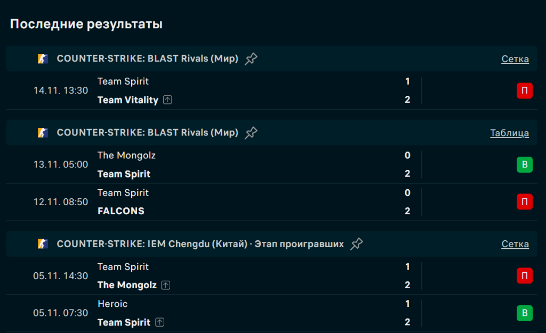This screenshot has width=546, height=333.
Task: Pin the IEM Chengdu league
Action: [357, 244]
